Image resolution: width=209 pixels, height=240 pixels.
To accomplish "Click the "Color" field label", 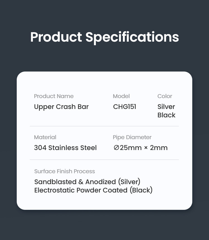I will (165, 96).
